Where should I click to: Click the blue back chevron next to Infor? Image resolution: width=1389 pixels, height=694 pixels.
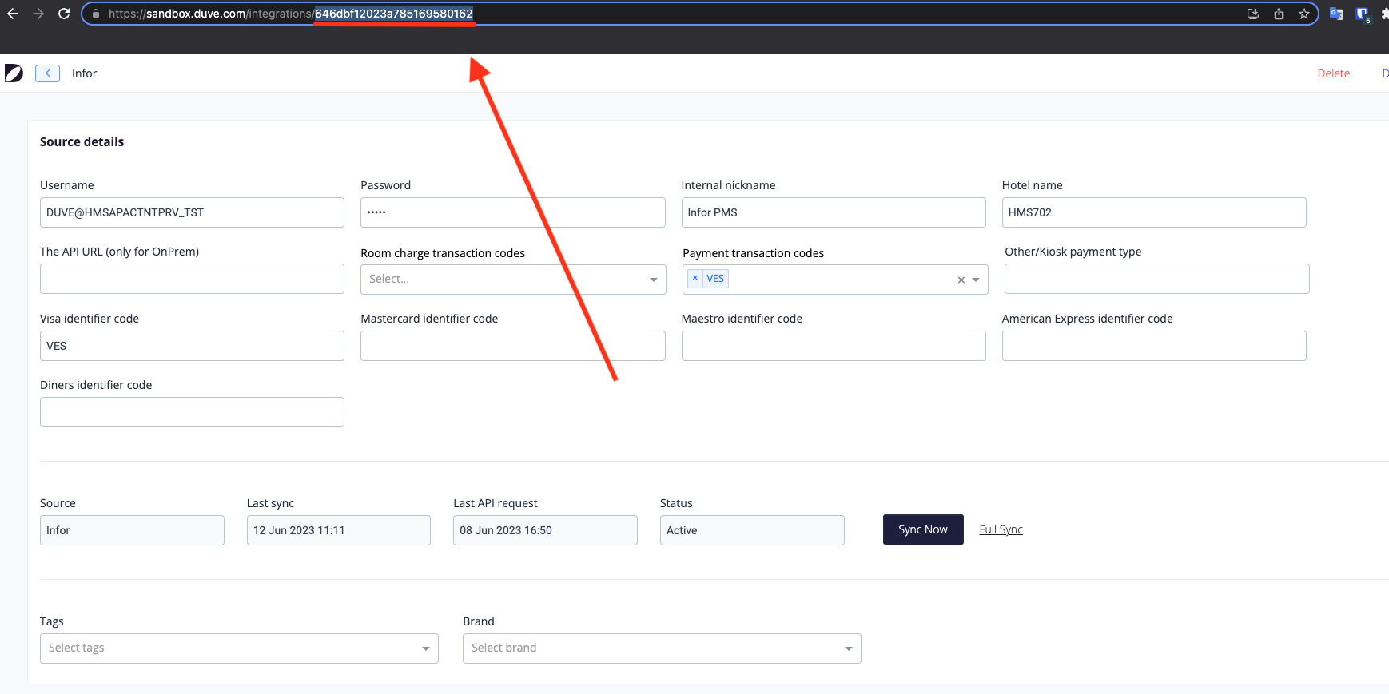tap(48, 73)
